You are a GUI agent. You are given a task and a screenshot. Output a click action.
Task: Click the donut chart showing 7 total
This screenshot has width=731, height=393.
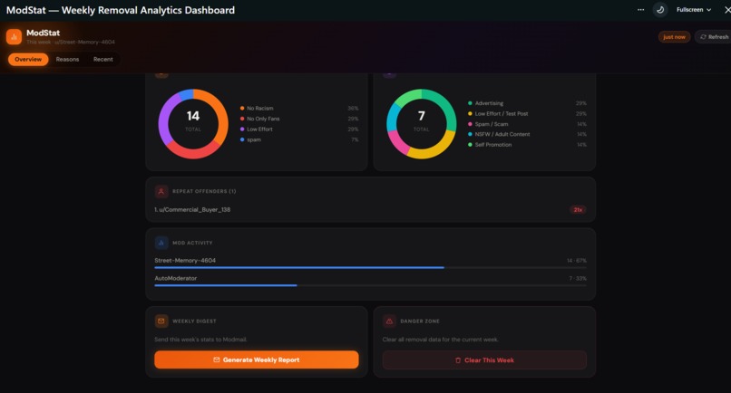pyautogui.click(x=422, y=124)
